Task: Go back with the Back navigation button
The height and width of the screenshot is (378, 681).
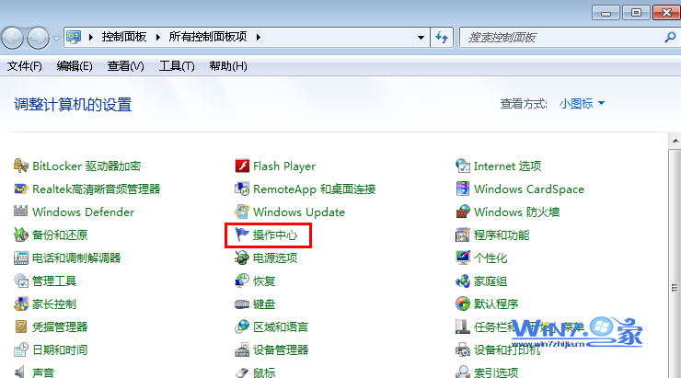Action: tap(13, 39)
